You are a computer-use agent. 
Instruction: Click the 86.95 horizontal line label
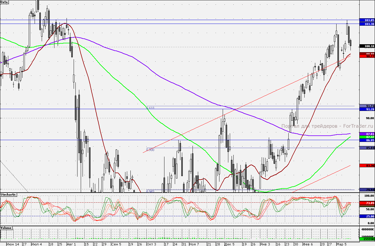click(x=366, y=140)
